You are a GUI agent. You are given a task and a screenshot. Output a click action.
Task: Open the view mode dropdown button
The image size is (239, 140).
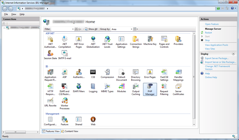pos(136,29)
